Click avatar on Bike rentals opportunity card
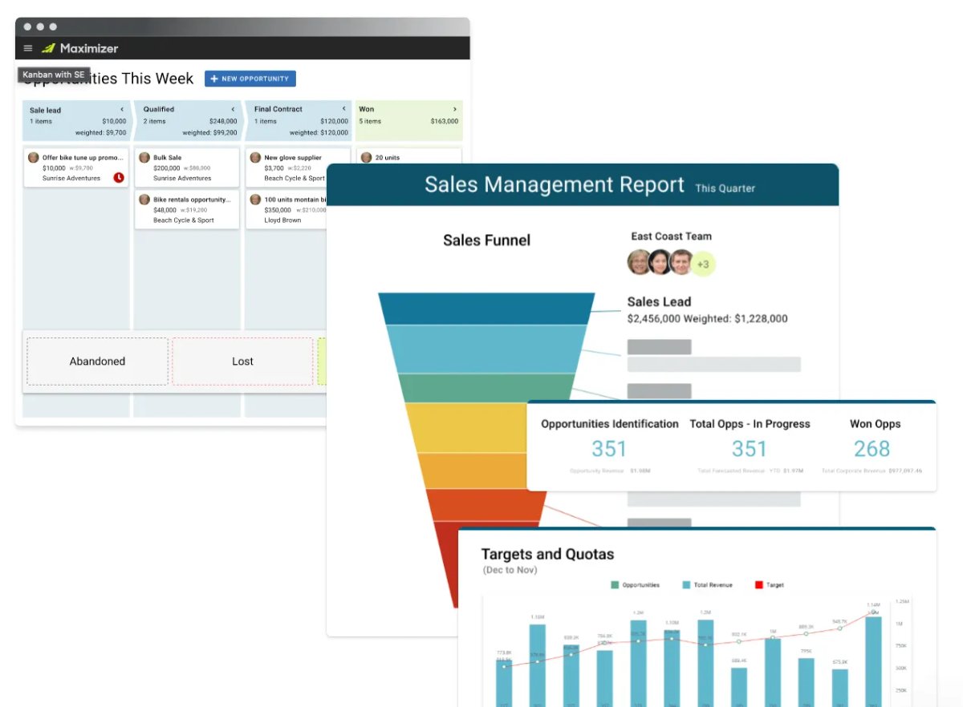Screen dimensions: 963x707 coord(144,200)
